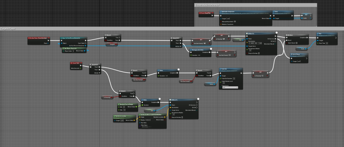The height and width of the screenshot is (147, 344).
Task: Click the Event Tick node title
Action: coord(75,63)
